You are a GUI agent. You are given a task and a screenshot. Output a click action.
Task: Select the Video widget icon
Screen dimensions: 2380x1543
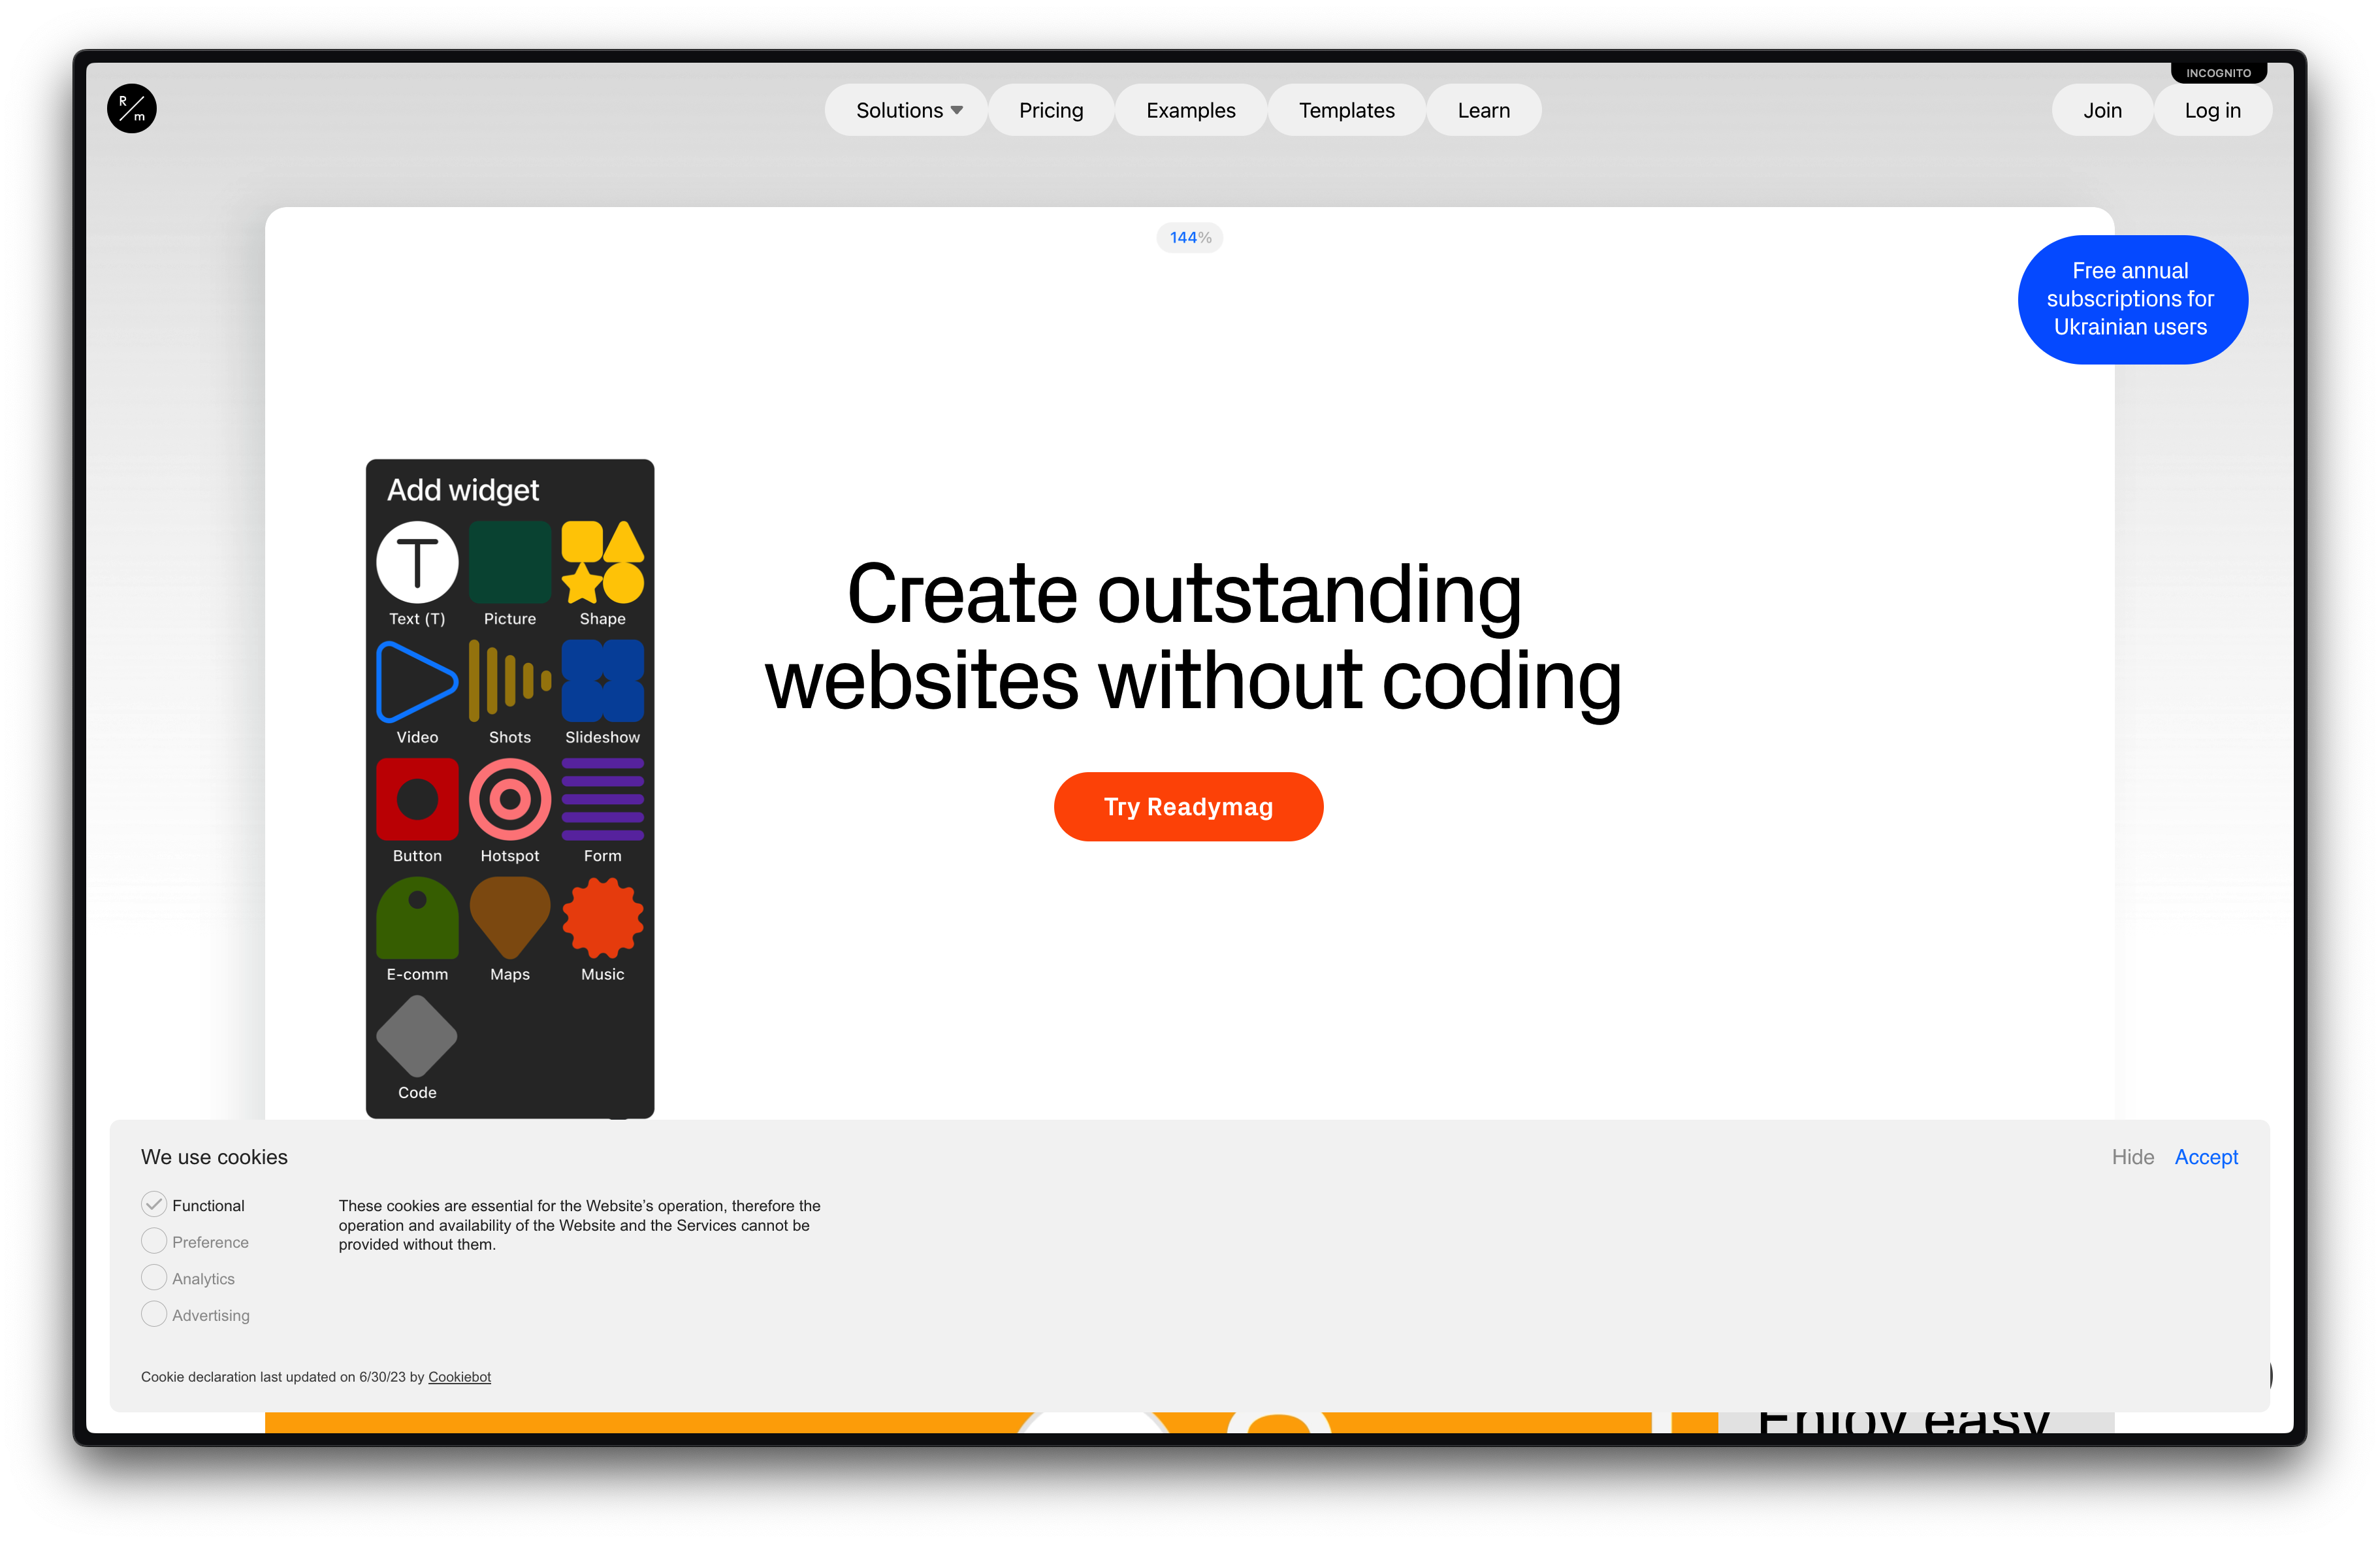[x=417, y=681]
